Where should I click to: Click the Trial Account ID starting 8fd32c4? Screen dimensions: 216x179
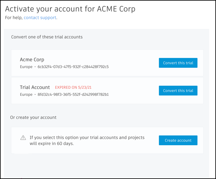(73, 95)
